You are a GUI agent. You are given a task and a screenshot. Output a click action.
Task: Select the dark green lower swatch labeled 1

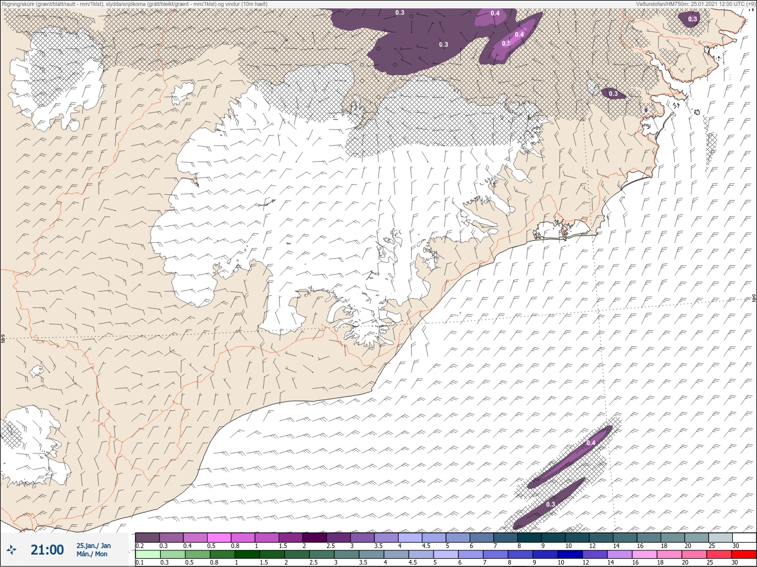[247, 555]
